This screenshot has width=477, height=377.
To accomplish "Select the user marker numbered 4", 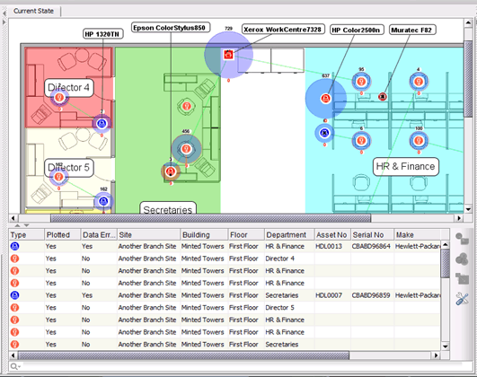I will (419, 82).
